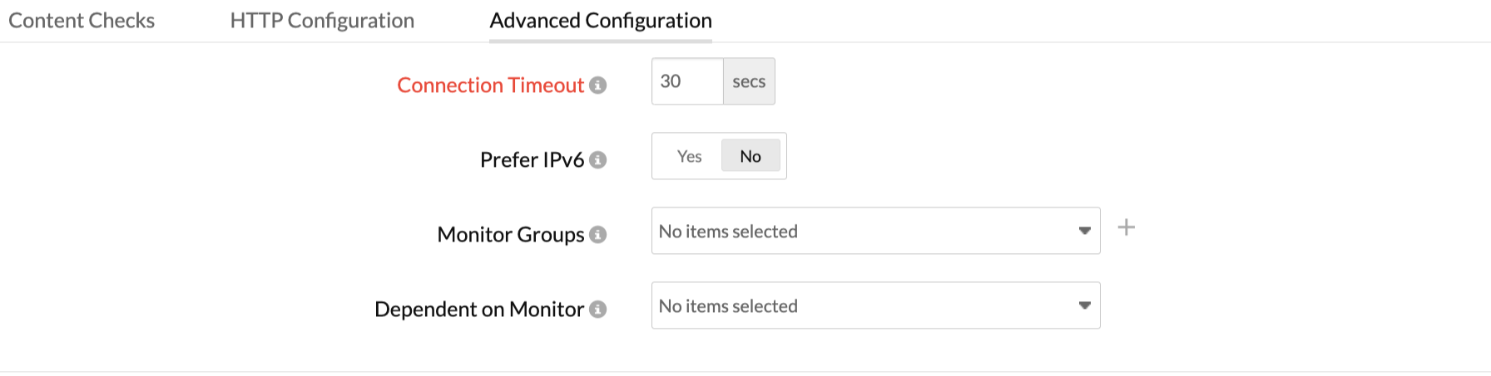Open the Dependent on Monitor dropdown field

click(x=857, y=305)
